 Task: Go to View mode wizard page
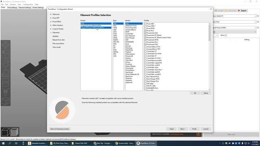pos(56,47)
